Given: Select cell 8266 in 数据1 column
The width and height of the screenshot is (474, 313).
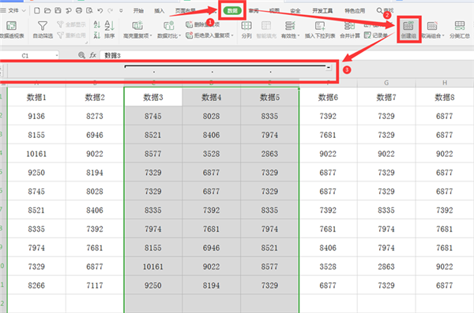Looking at the screenshot, I should point(36,285).
